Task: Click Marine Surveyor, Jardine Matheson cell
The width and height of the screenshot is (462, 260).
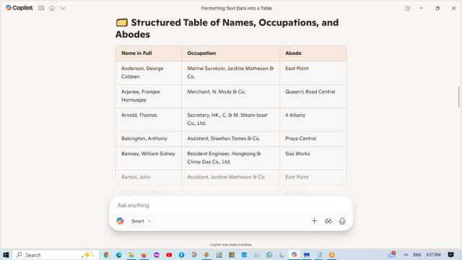Action: pos(230,72)
